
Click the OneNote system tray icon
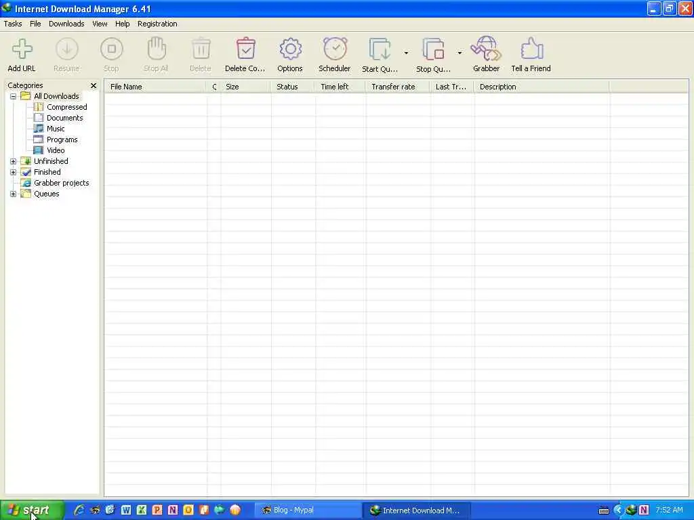click(644, 511)
